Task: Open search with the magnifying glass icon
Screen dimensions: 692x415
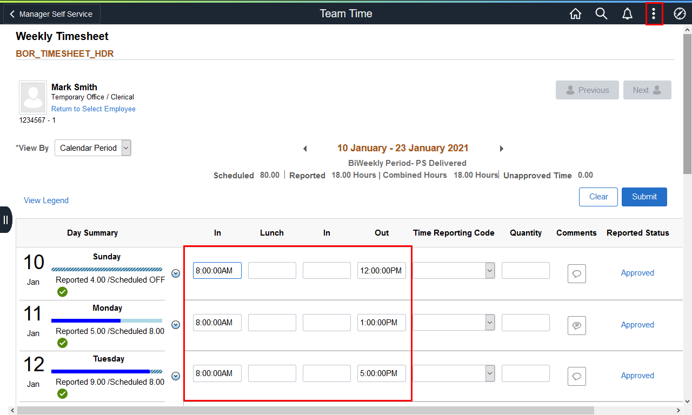Action: pyautogui.click(x=601, y=14)
